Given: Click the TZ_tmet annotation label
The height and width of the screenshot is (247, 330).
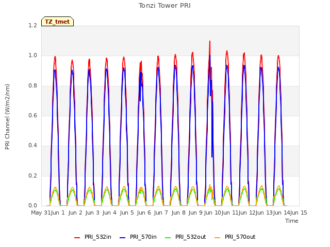Looking at the screenshot, I should click(x=57, y=22).
